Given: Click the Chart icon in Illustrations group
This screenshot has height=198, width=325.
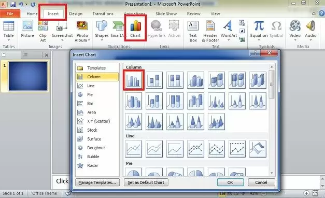Looking at the screenshot, I should [135, 29].
